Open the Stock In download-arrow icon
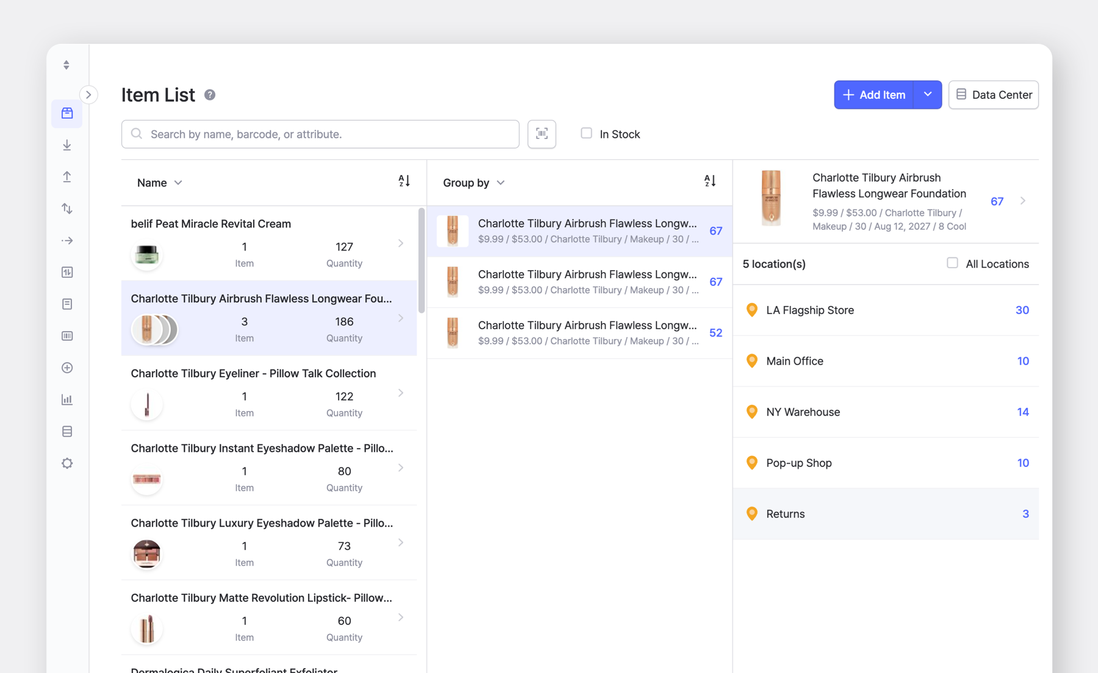Screen dimensions: 1098x673 66,145
